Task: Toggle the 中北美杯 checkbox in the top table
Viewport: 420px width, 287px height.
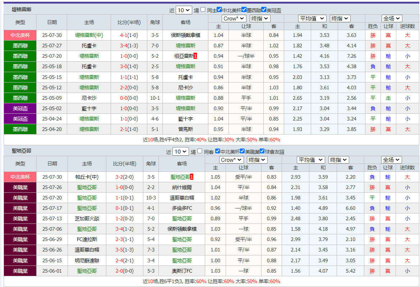Action: 219,10
